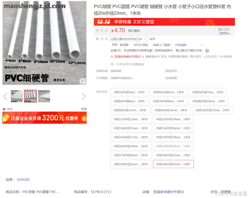Choose spec 内径8x外径10mm, 1米长
Image resolution: width=248 pixels, height=198 pixels.
[209, 101]
